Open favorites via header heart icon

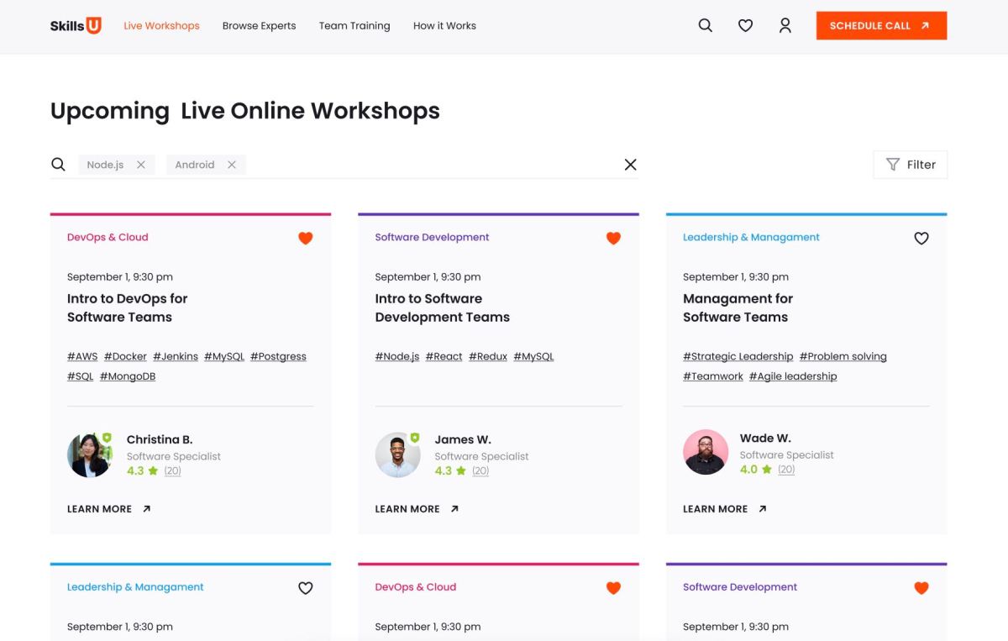pos(745,26)
